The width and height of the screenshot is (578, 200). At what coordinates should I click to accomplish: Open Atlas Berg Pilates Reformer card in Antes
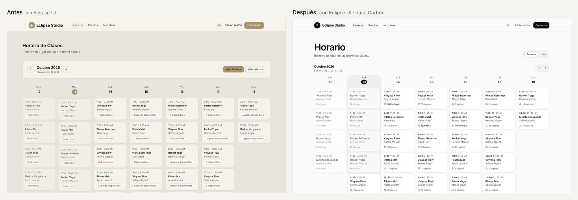pos(110,132)
